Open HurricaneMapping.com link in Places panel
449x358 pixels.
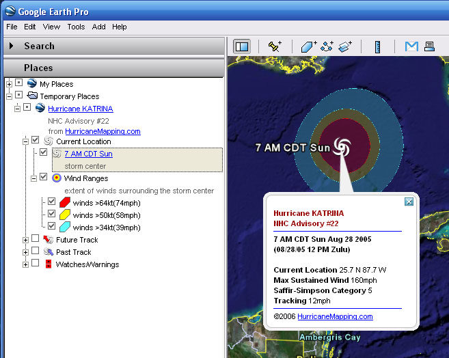point(103,131)
